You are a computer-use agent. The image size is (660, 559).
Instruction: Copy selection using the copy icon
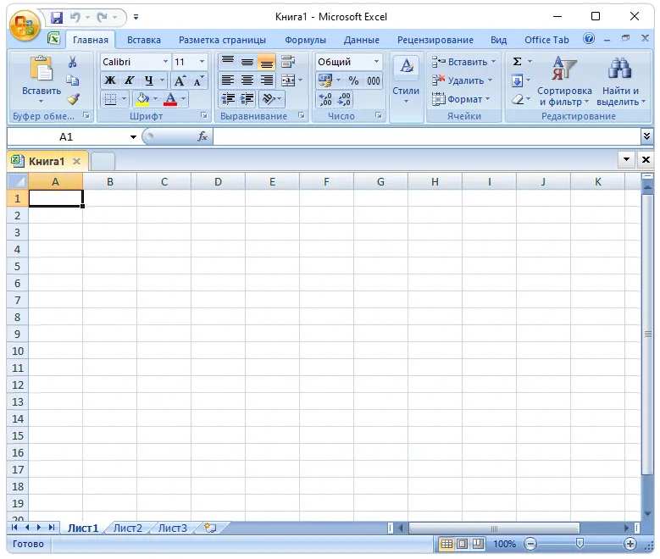click(72, 80)
